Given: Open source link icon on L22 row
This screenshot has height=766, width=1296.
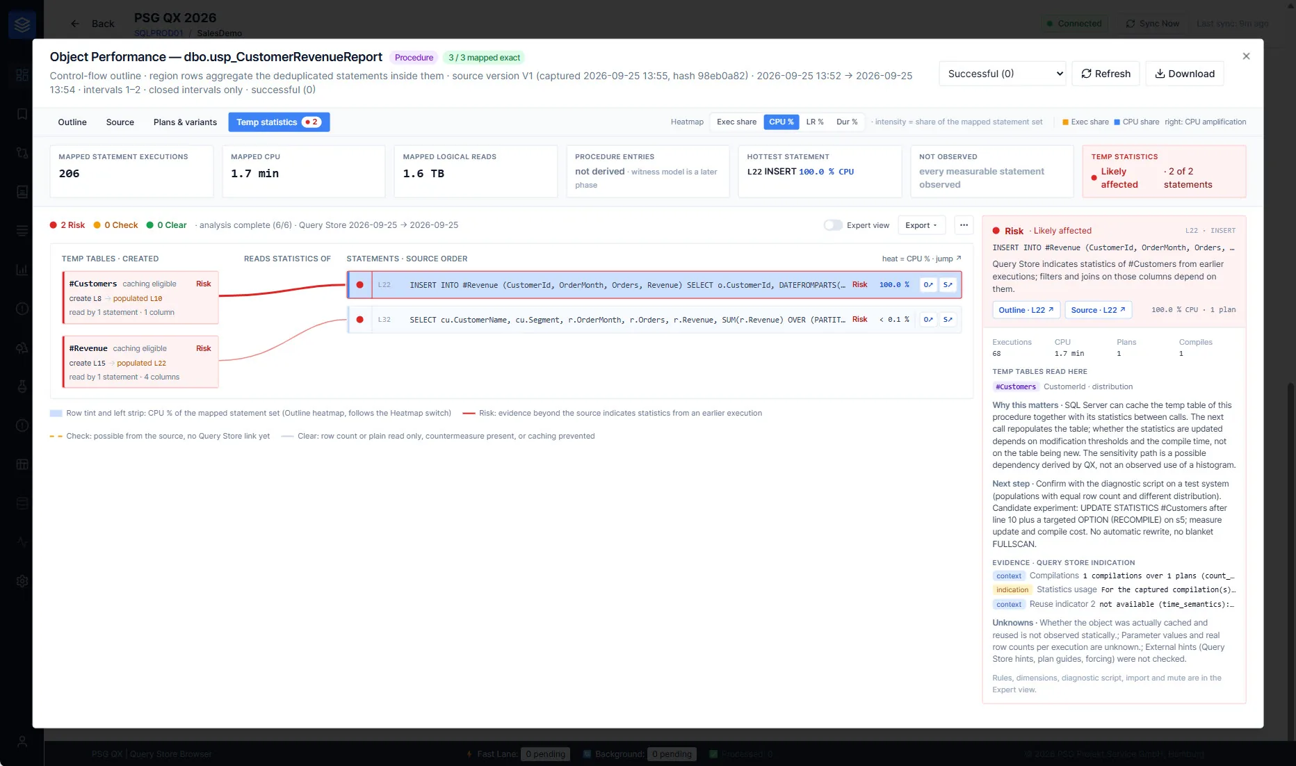Looking at the screenshot, I should (948, 285).
